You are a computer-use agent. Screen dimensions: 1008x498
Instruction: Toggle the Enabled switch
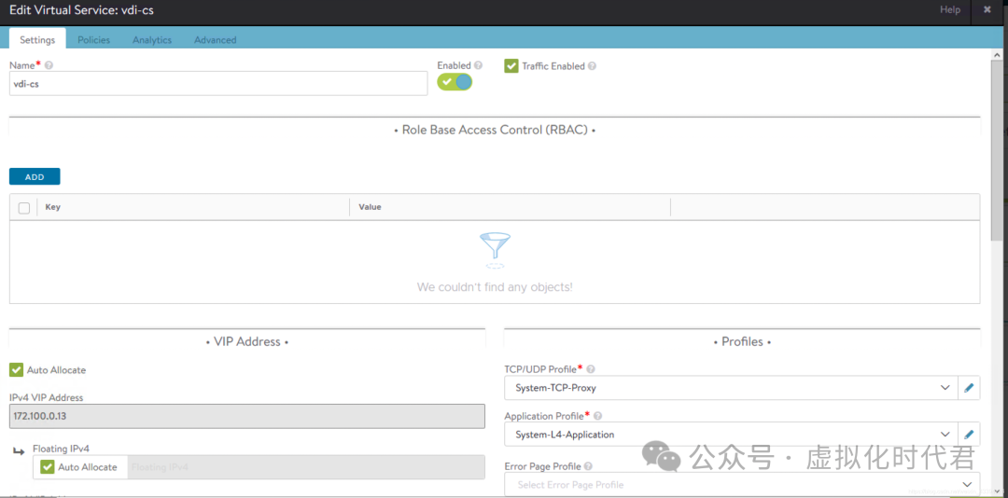(x=455, y=82)
